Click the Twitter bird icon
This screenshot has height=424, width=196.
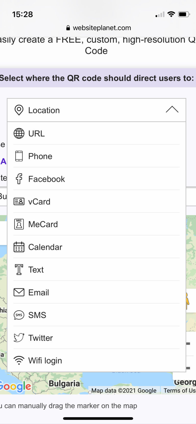click(x=19, y=338)
